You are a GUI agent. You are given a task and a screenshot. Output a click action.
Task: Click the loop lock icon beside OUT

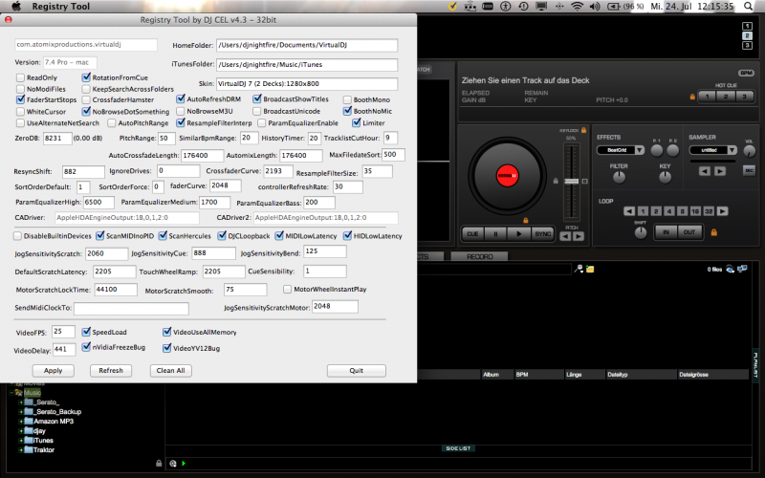[x=713, y=232]
